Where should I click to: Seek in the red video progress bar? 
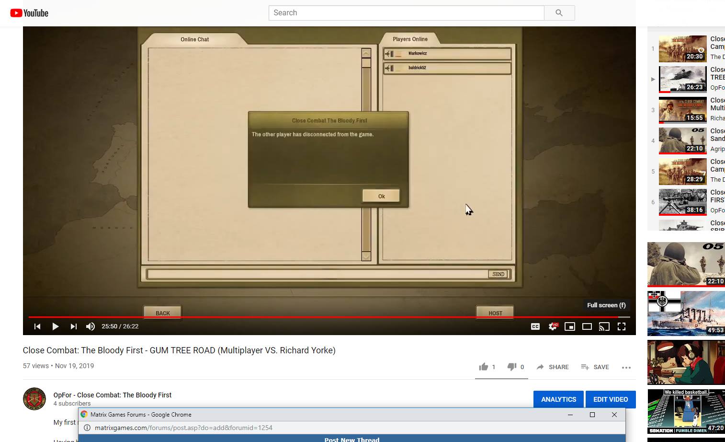tap(329, 317)
